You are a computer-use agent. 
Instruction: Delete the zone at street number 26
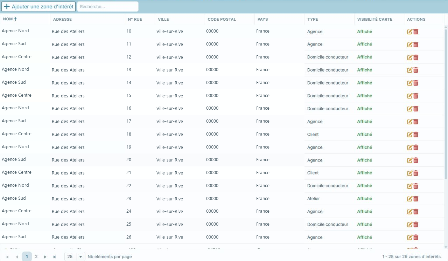click(x=416, y=237)
